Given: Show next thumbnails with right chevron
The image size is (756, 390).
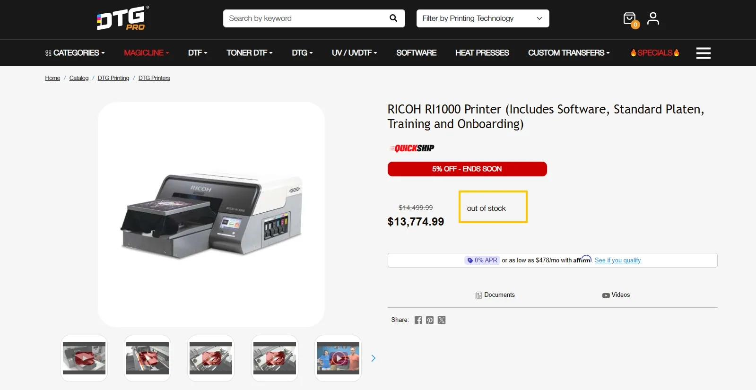Looking at the screenshot, I should click(x=374, y=358).
